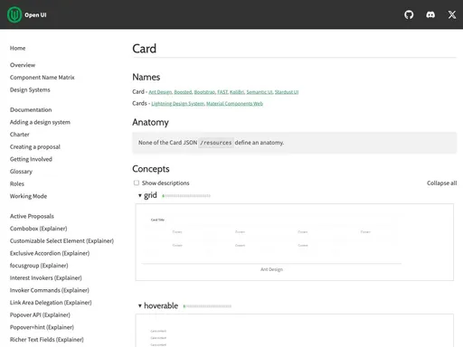The height and width of the screenshot is (347, 463).
Task: Collapse the hoverable concept section
Action: pyautogui.click(x=158, y=305)
